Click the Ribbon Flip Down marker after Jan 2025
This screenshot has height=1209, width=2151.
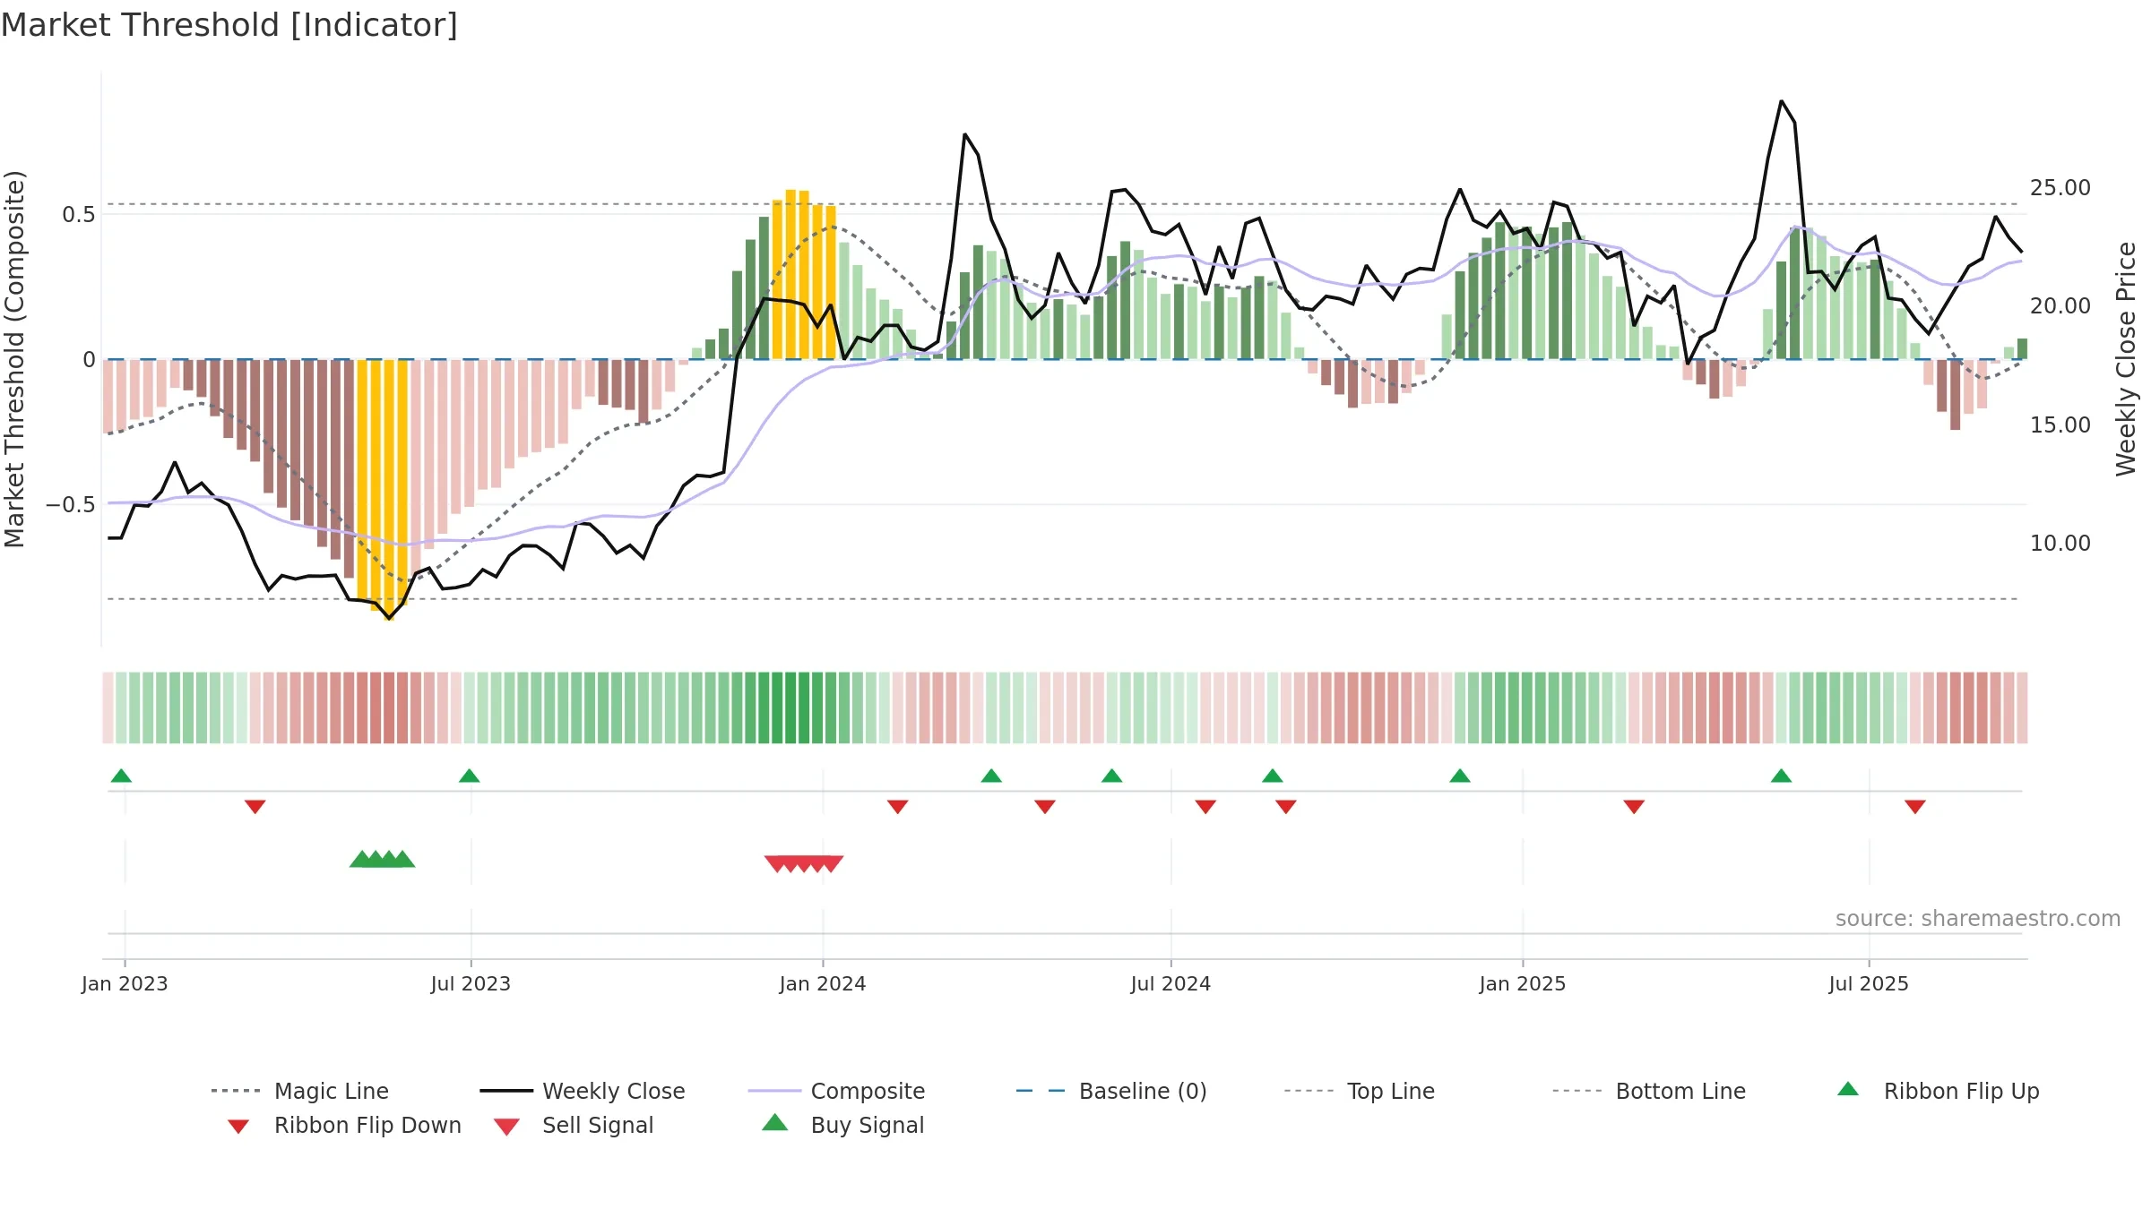click(1634, 807)
